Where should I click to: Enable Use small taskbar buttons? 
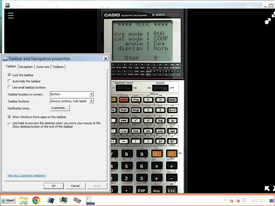point(9,87)
